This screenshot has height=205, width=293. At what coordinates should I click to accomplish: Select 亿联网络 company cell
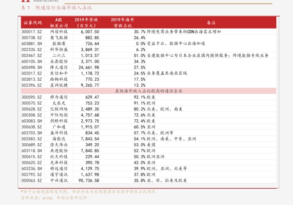point(59,109)
